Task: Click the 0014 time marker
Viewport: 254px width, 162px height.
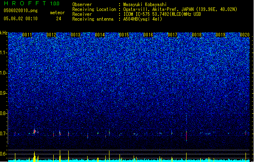Action: [100, 35]
